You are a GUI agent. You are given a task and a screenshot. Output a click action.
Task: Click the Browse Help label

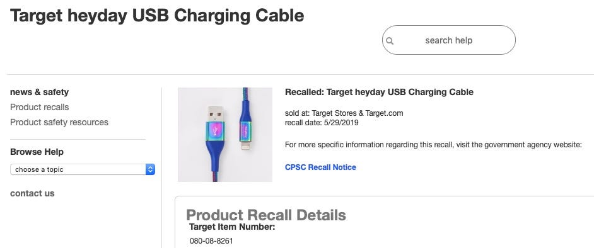(37, 152)
